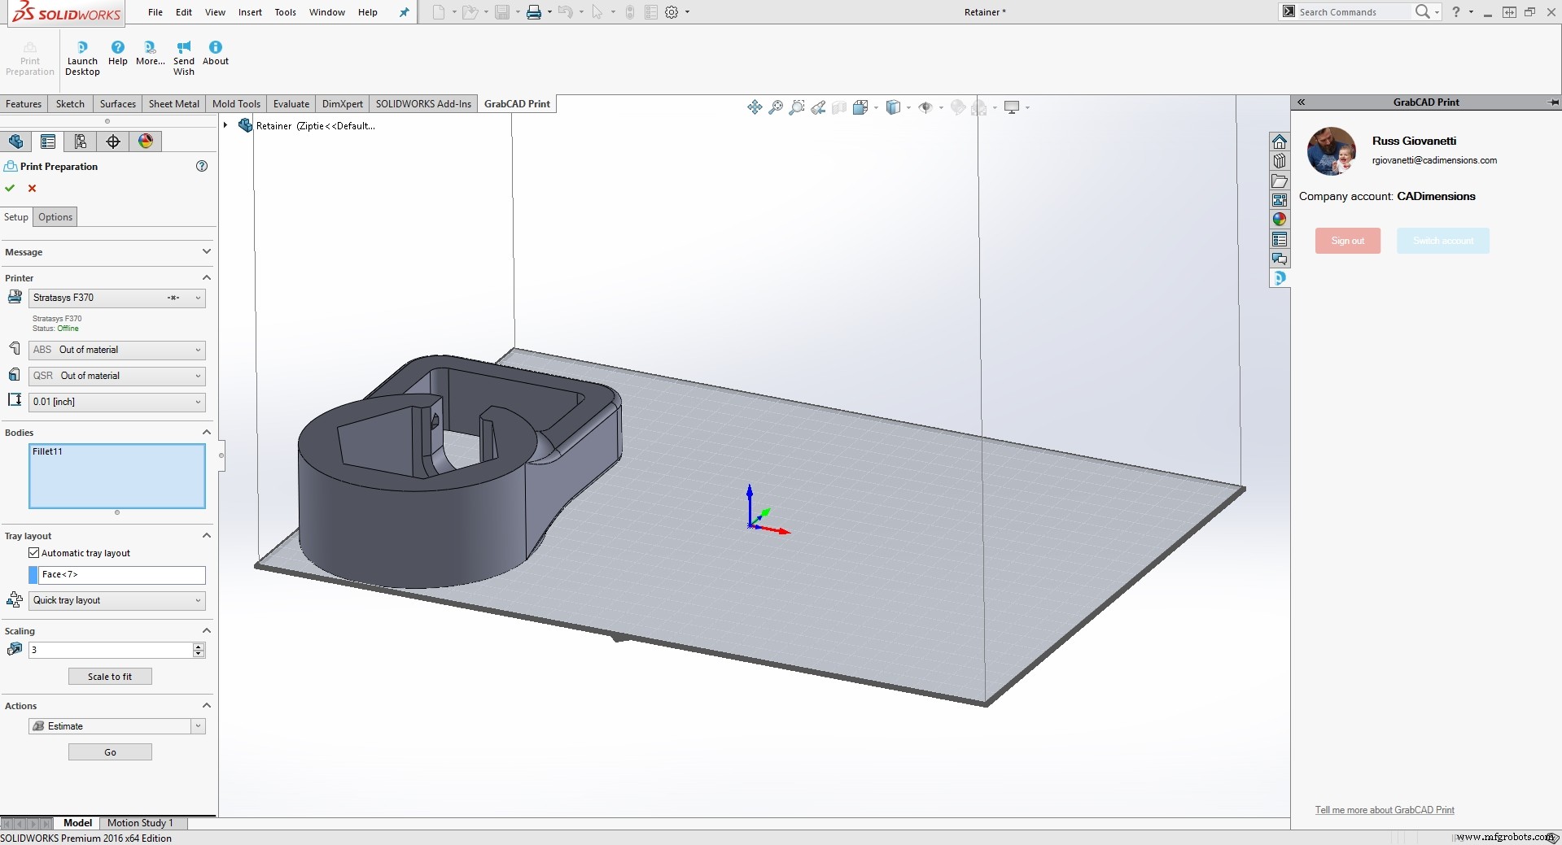Collapse the Scaling section
The image size is (1562, 845).
(x=206, y=630)
